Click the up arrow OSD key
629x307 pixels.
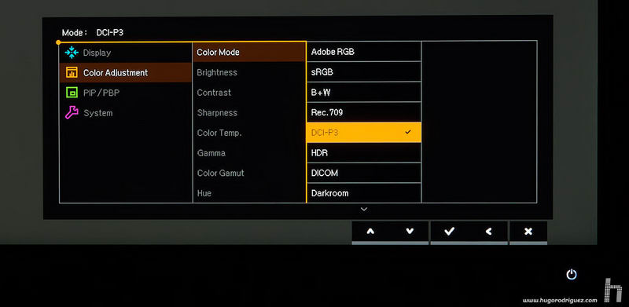pyautogui.click(x=370, y=232)
